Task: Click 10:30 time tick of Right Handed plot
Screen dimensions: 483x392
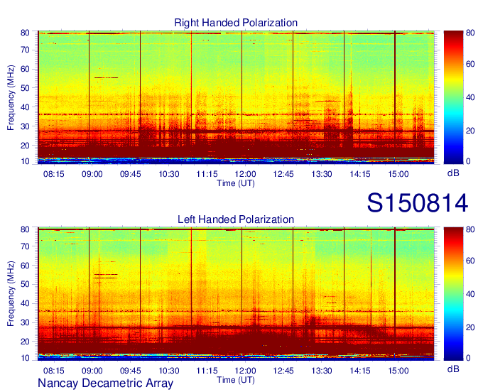Action: [169, 174]
